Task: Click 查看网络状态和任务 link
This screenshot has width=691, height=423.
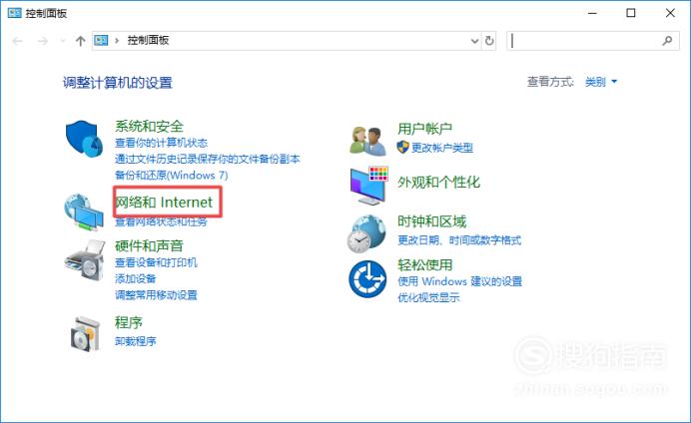Action: [x=161, y=221]
